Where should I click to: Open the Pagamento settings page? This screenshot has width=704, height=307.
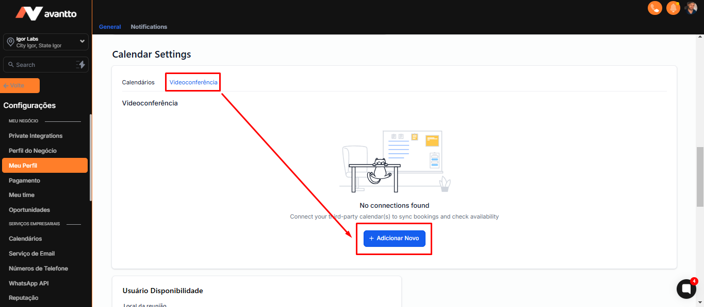point(24,180)
